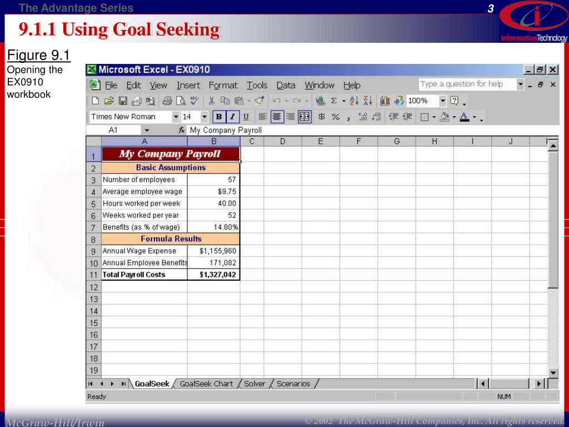Toggle Center alignment
The image size is (569, 427).
click(x=277, y=117)
